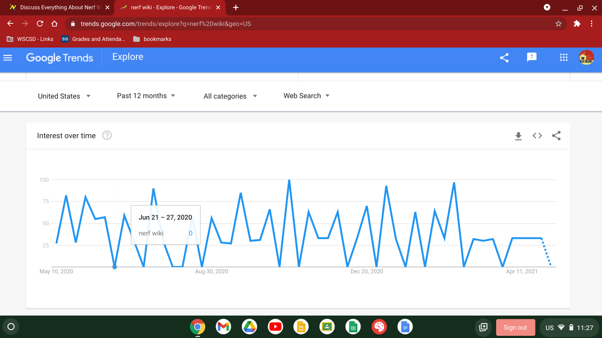The image size is (602, 338).
Task: Open the Grades and Attendance bookmark
Action: tap(93, 39)
